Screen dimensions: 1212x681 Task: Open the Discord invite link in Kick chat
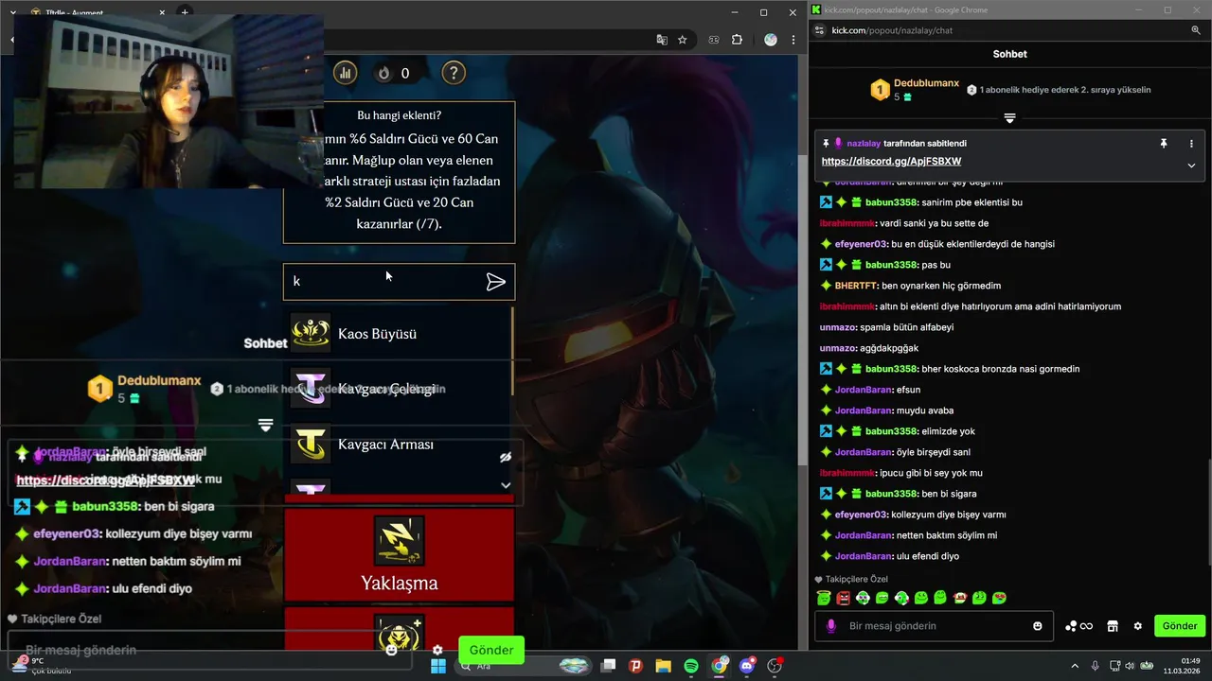click(891, 161)
